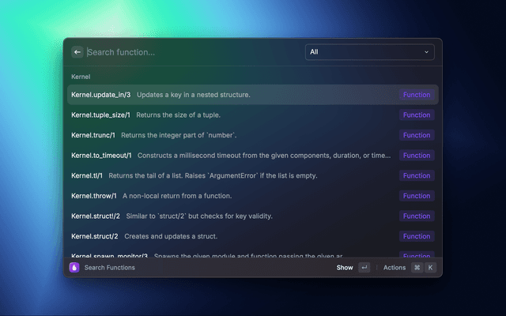506x316 pixels.
Task: Click the purple Elixir drop icon
Action: (x=74, y=268)
